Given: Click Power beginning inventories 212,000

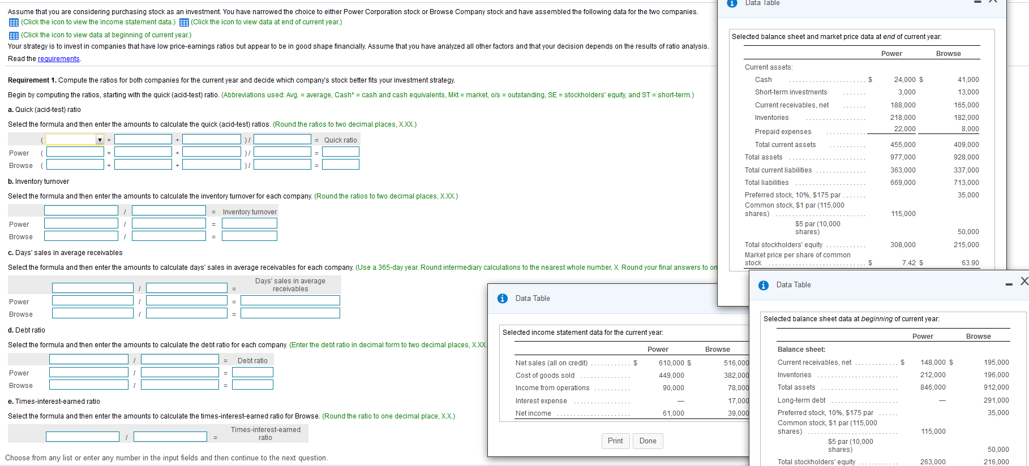Looking at the screenshot, I should click(933, 375).
